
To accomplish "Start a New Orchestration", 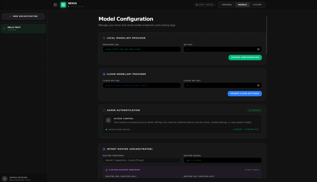I will (23, 16).
